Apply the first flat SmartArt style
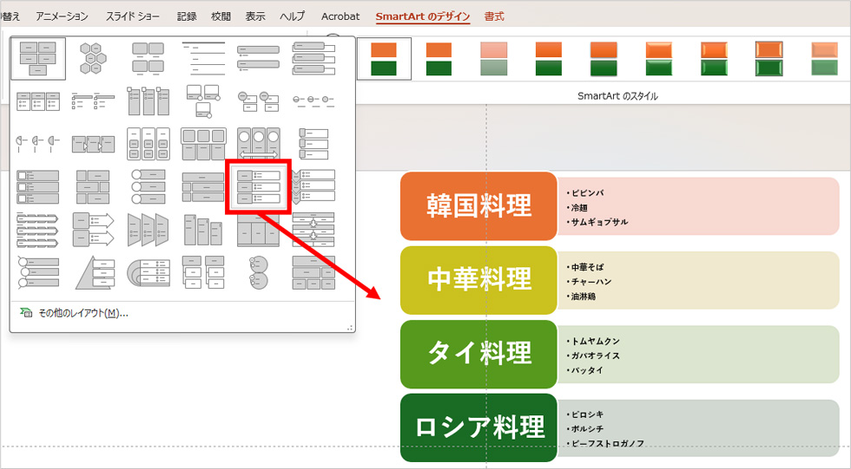Image resolution: width=851 pixels, height=469 pixels. coord(384,59)
